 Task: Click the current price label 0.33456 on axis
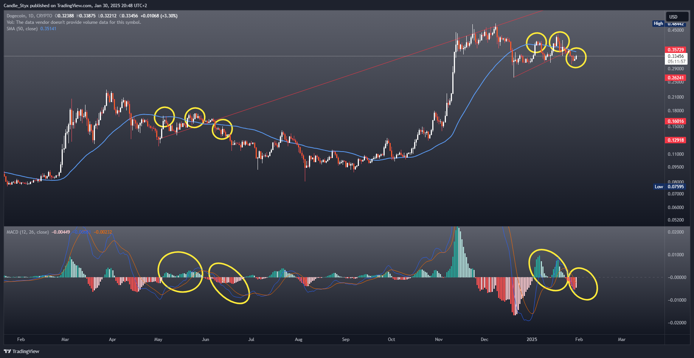[x=675, y=56]
